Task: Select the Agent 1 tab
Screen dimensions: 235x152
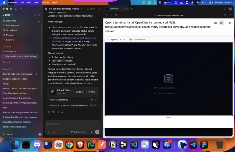Action: click(115, 40)
